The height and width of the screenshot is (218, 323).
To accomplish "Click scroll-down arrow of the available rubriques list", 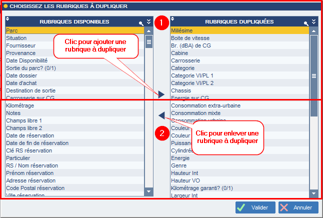I will pyautogui.click(x=148, y=191).
